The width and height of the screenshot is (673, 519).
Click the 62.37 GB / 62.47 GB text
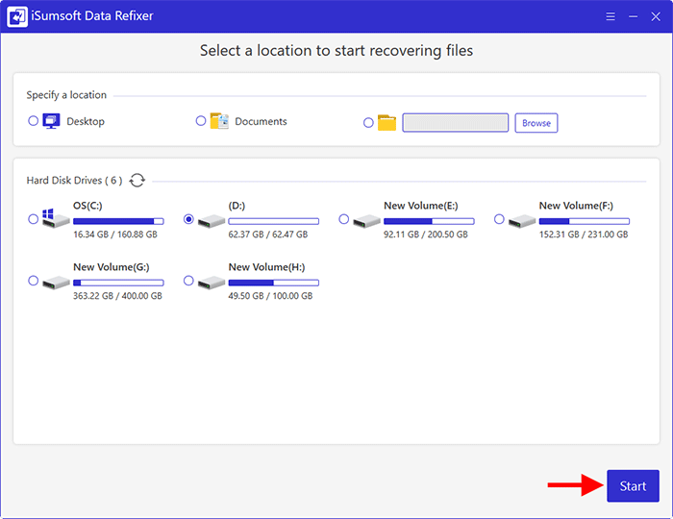tap(268, 235)
